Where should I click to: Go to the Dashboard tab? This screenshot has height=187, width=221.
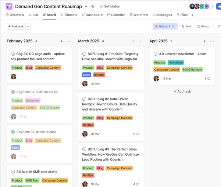92,15
